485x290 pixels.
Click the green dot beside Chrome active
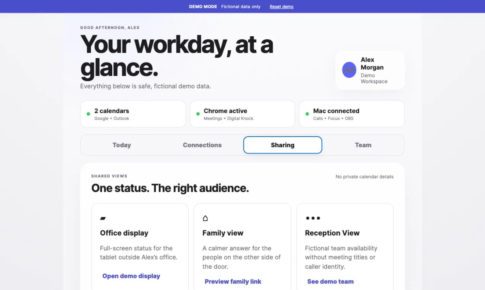198,114
